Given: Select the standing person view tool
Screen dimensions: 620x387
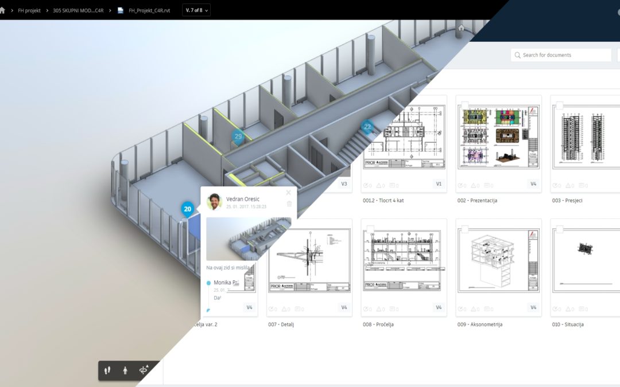Looking at the screenshot, I should [125, 370].
